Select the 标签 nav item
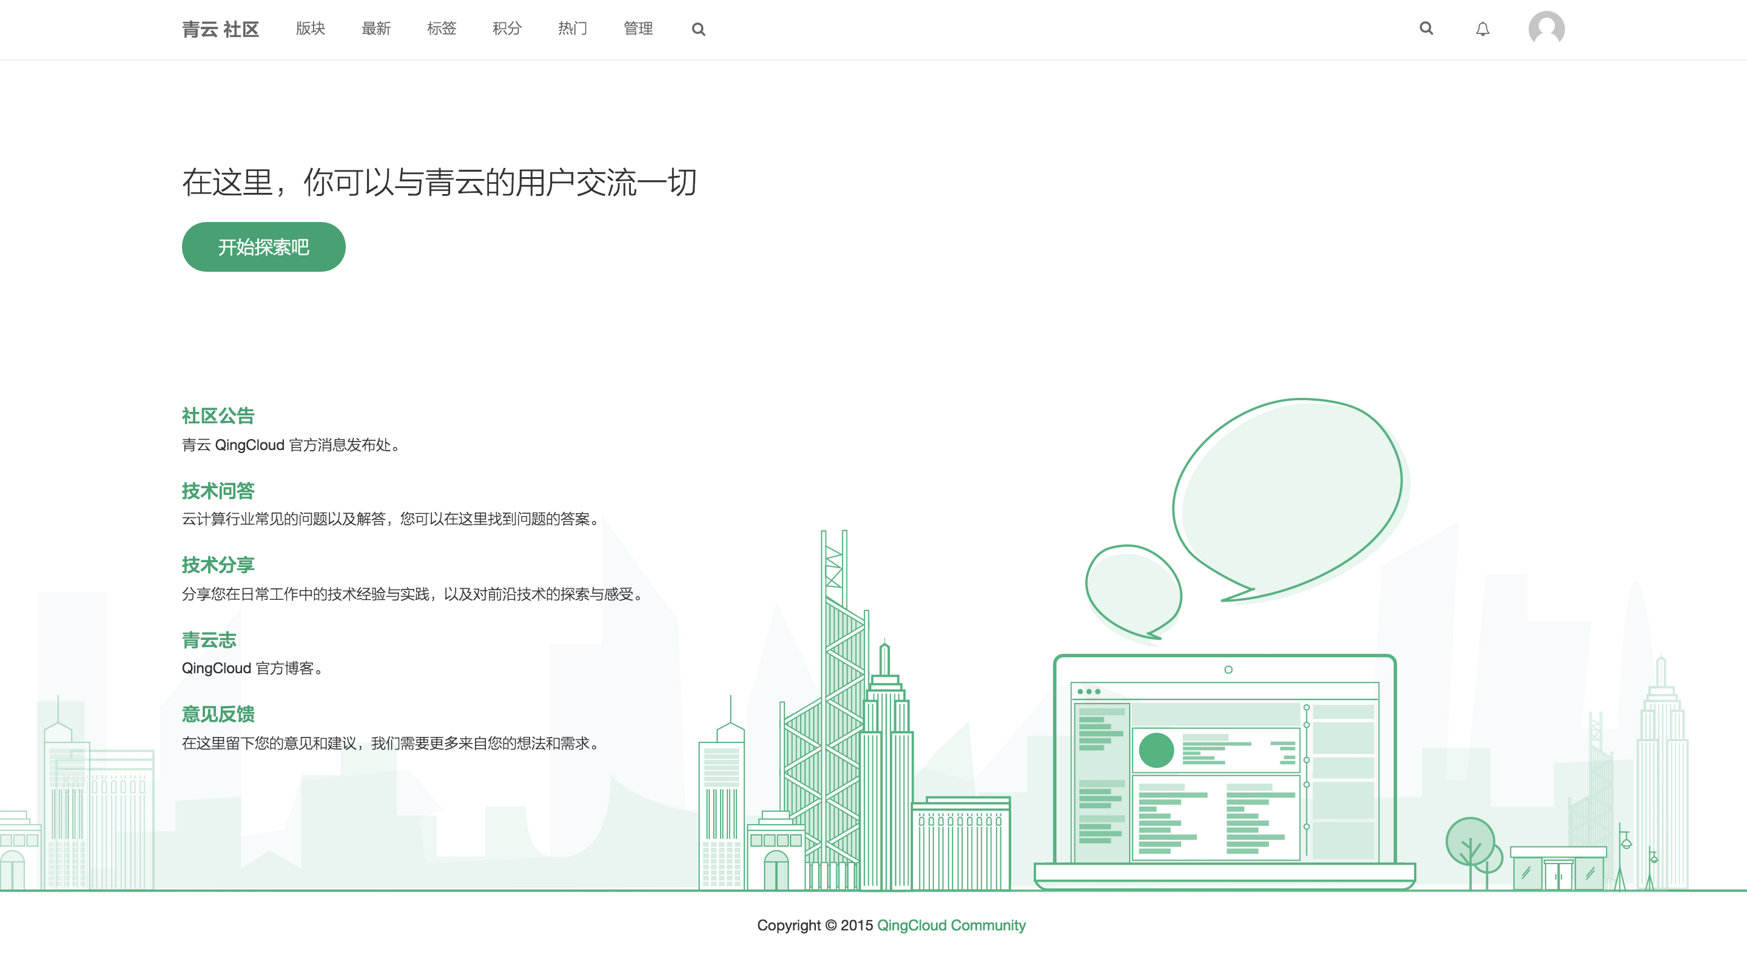 [442, 29]
